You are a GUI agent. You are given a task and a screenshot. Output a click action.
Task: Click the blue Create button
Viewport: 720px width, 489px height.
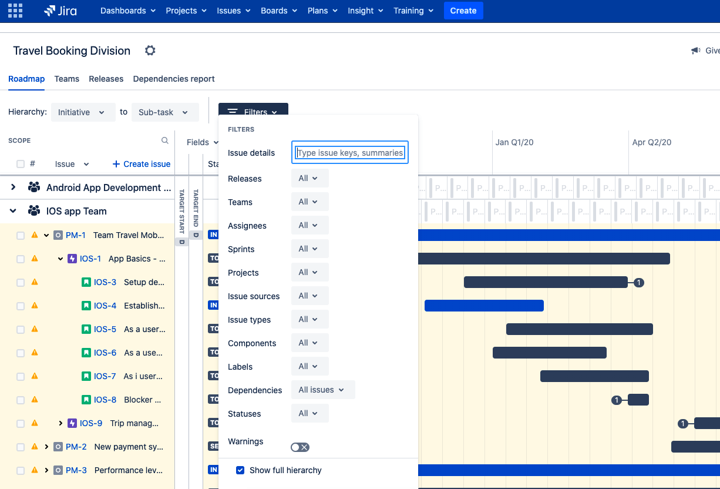463,11
